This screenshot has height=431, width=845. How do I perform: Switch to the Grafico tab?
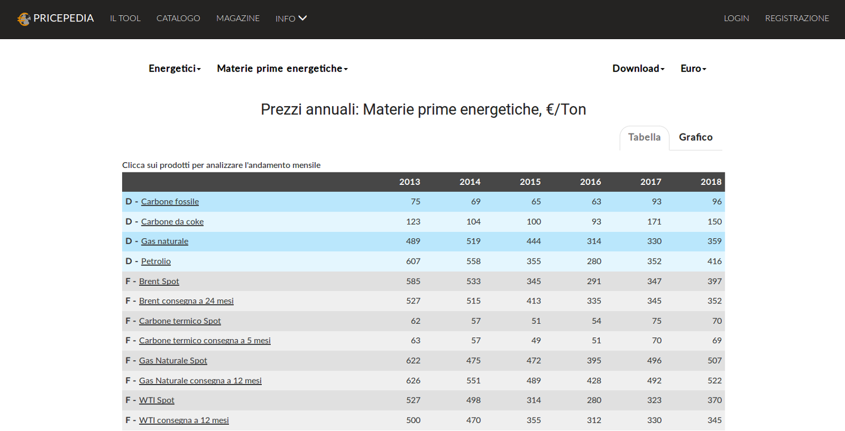coord(695,137)
